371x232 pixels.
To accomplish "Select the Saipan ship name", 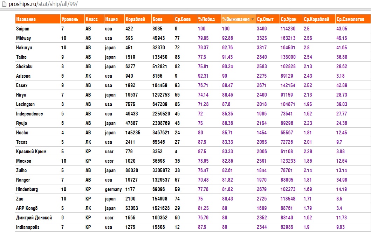I will coord(23,29).
